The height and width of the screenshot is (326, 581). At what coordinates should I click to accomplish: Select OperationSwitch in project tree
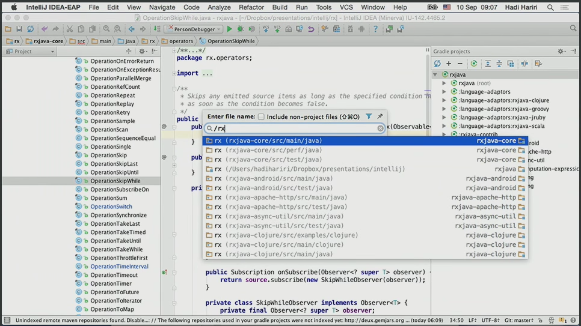point(111,207)
